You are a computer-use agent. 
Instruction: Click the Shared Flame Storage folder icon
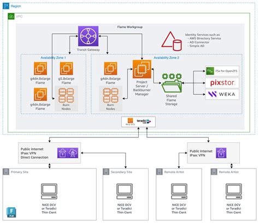pyautogui.click(x=172, y=83)
